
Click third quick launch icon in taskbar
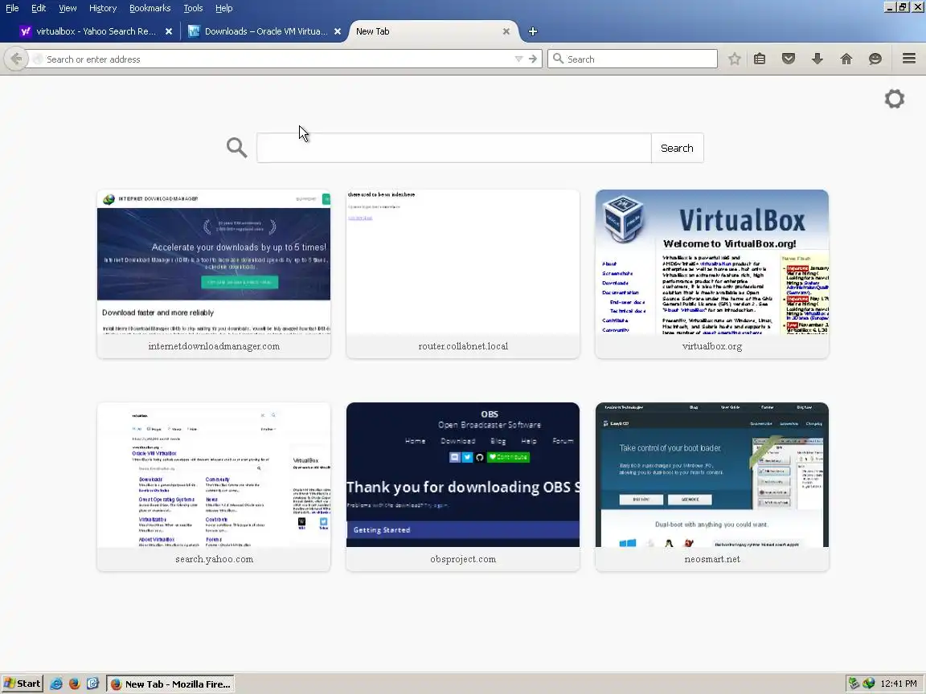[92, 684]
